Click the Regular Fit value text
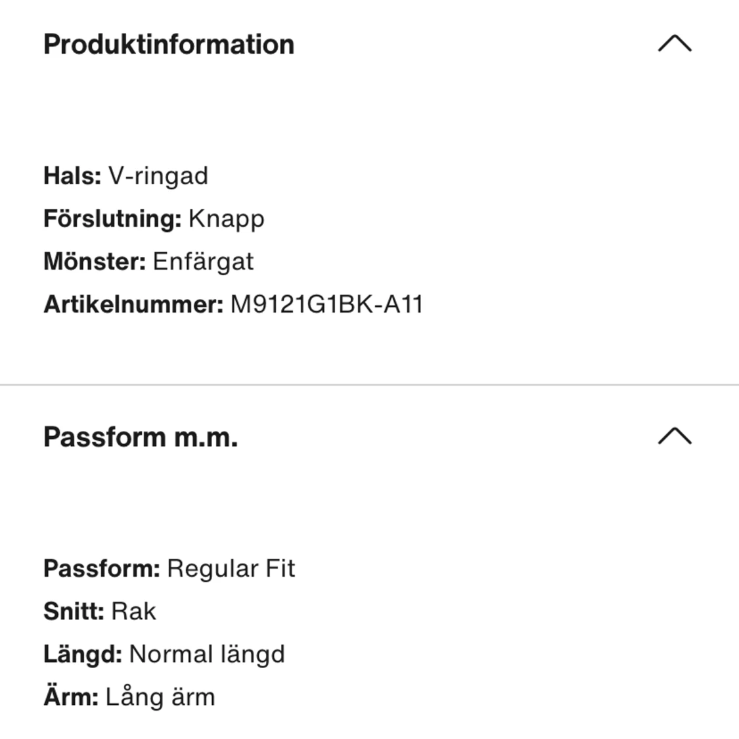This screenshot has width=739, height=739. point(231,569)
